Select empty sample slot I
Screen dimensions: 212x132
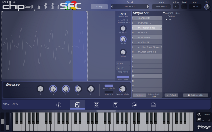coord(147,56)
